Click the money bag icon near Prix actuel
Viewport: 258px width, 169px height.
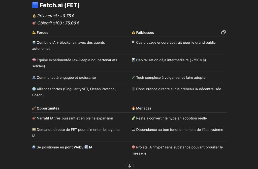click(x=34, y=16)
